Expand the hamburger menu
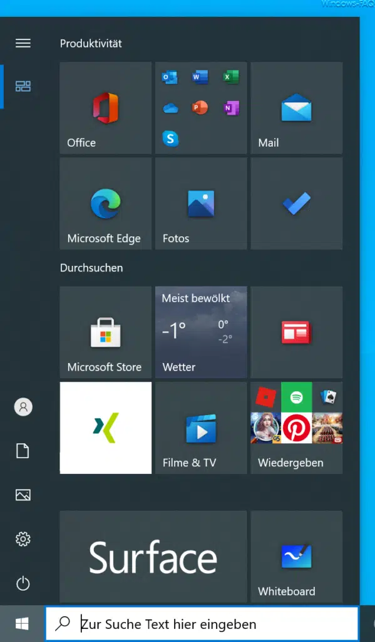375x642 pixels. coord(23,43)
